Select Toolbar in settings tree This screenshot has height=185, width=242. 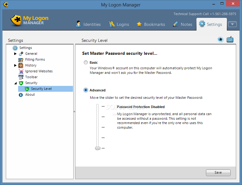pos(31,77)
